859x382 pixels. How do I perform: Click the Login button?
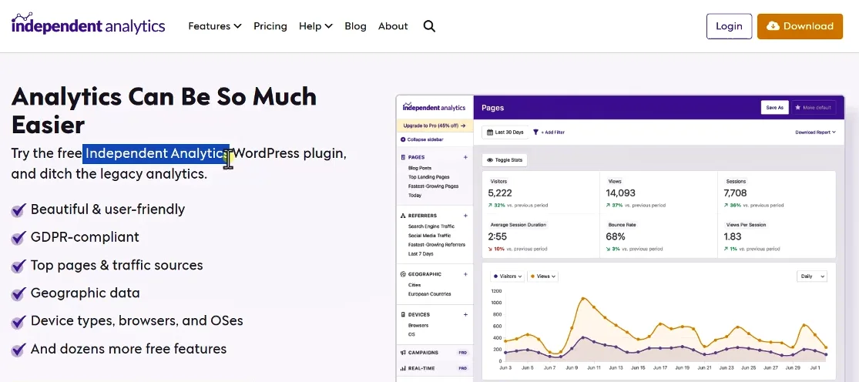(x=729, y=26)
